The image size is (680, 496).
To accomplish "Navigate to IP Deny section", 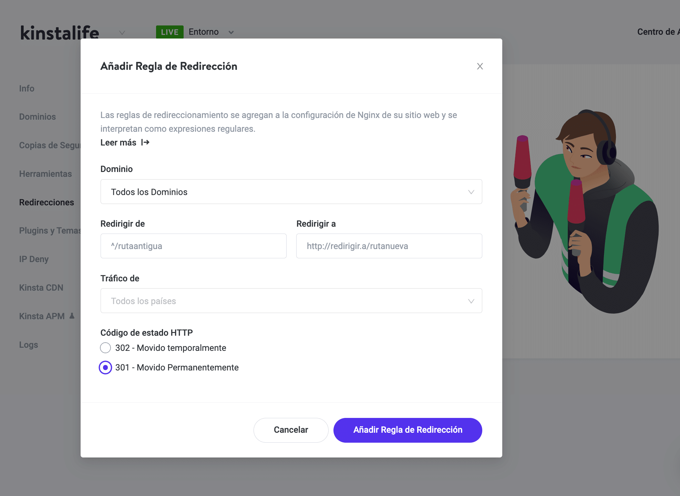I will tap(34, 259).
